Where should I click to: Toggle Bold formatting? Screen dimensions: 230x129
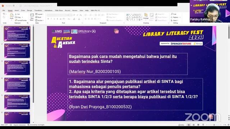pyautogui.click(x=48, y=19)
